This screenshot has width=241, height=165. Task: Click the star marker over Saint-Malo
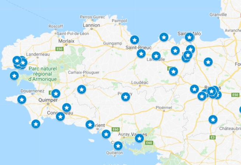[189, 37]
